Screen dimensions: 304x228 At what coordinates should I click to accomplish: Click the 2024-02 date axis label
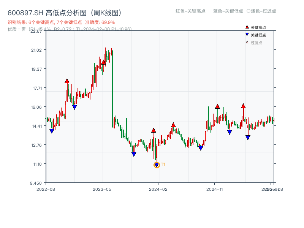158,189
